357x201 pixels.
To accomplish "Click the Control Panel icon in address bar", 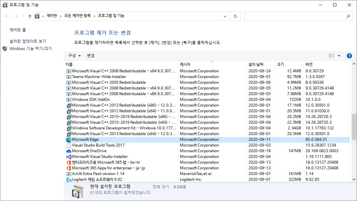I will click(x=37, y=16).
